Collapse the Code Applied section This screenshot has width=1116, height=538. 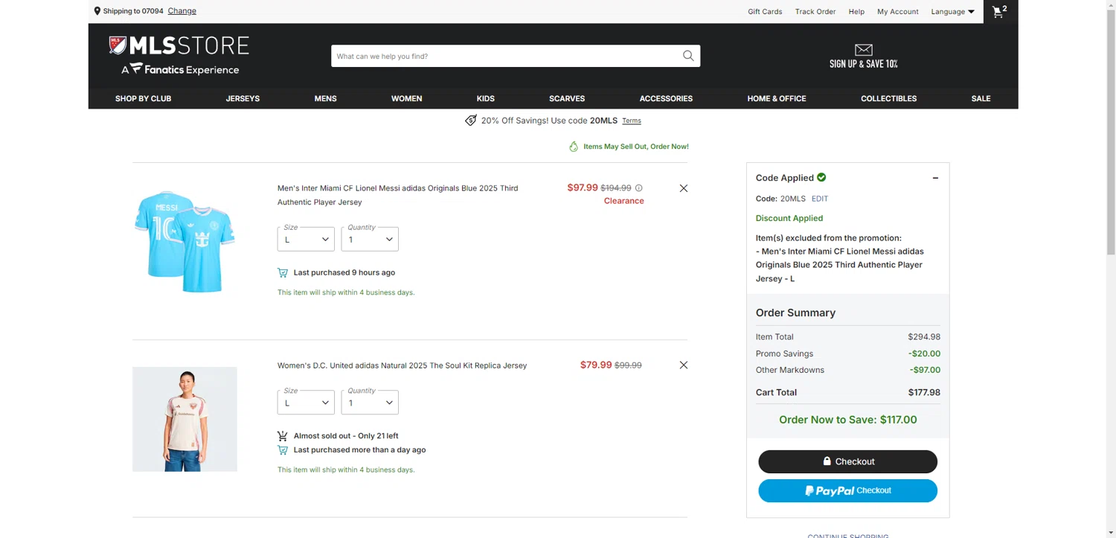tap(935, 178)
